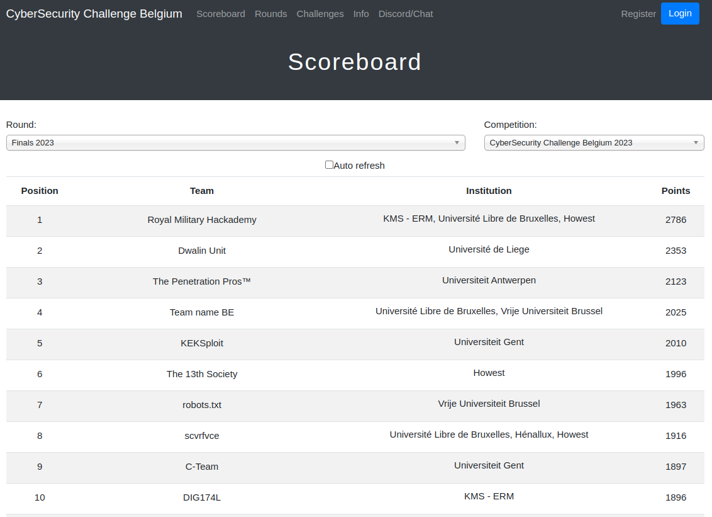Select team KEKSploit

(x=202, y=343)
